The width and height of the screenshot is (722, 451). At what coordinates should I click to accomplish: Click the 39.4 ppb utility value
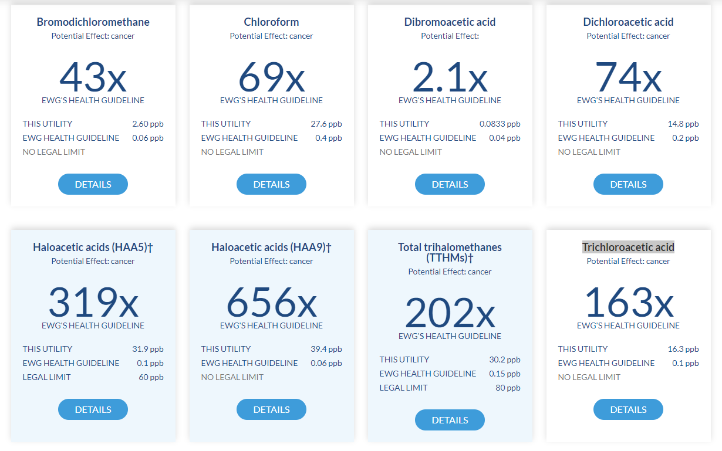[326, 349]
